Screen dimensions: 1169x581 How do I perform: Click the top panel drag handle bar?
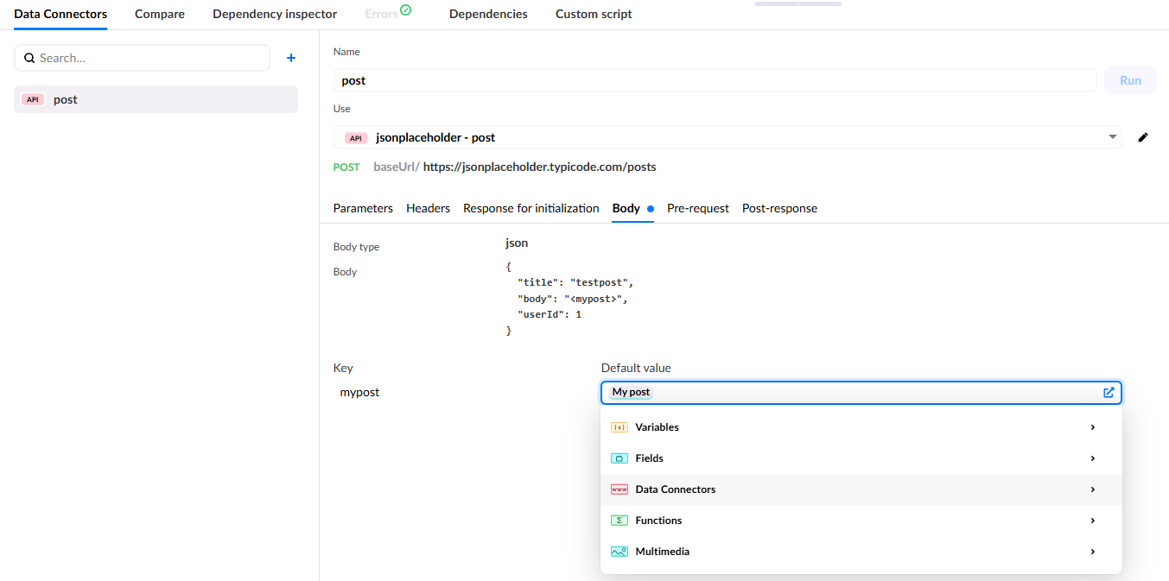798,3
